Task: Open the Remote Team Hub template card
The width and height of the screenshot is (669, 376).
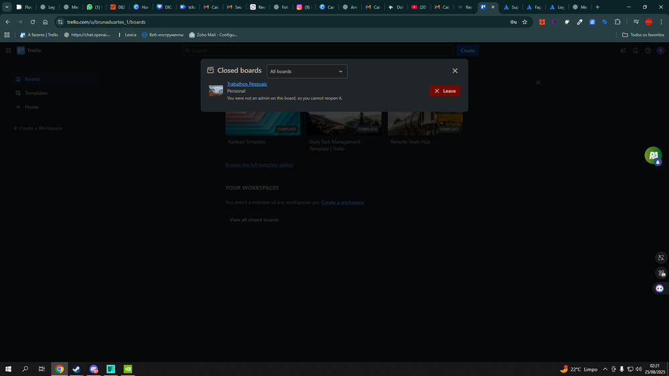Action: (425, 128)
